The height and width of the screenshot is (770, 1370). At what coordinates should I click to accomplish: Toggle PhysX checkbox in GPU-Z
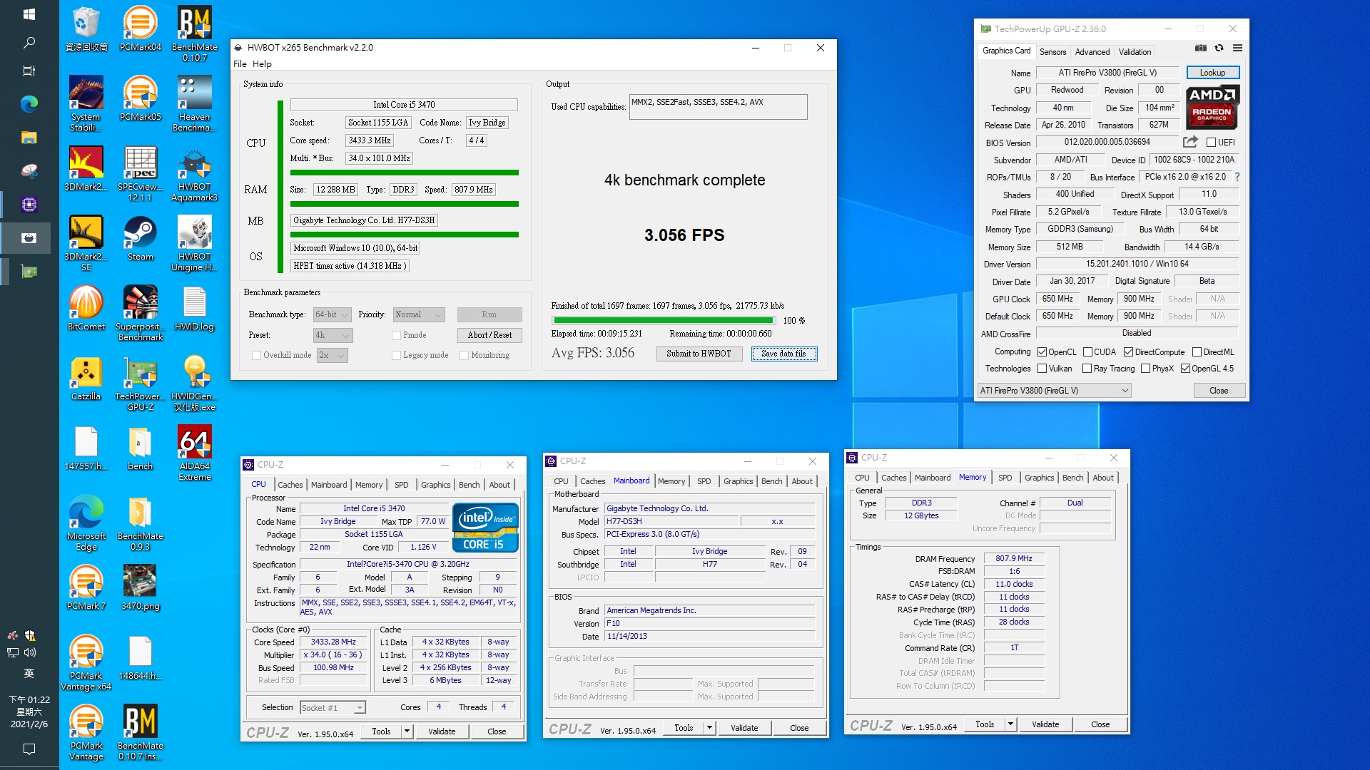[x=1145, y=369]
